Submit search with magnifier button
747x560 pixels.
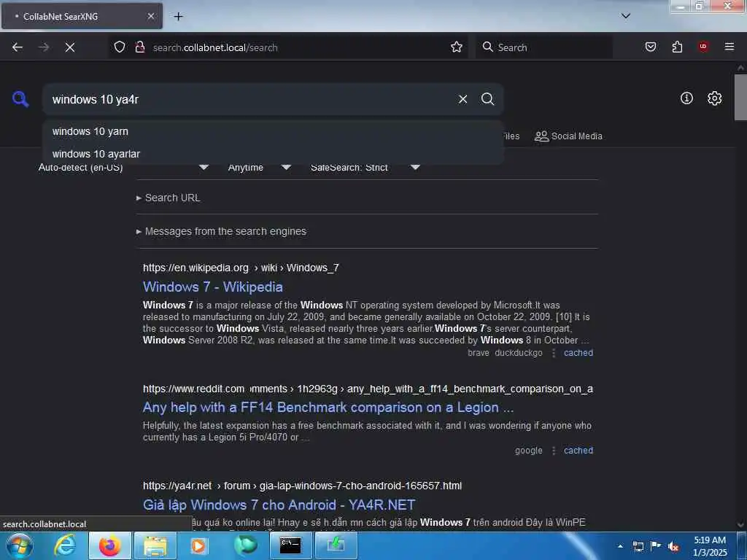[487, 99]
